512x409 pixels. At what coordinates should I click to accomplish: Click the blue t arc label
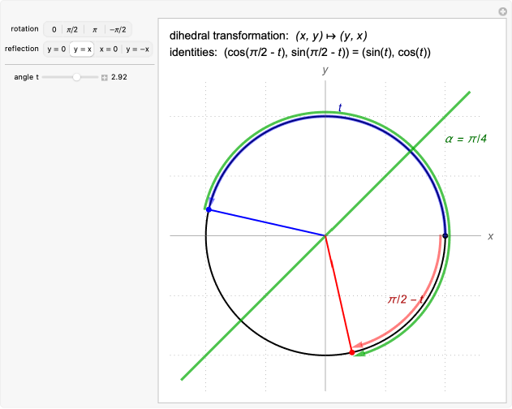340,107
